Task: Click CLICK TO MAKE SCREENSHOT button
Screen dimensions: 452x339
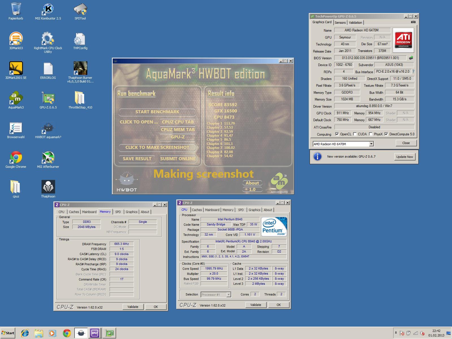Action: (x=157, y=147)
